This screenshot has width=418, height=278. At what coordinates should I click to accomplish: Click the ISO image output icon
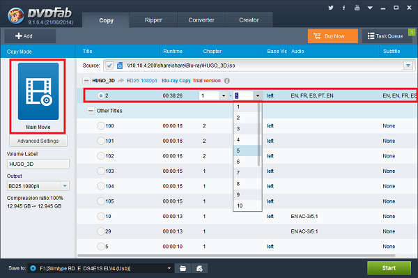[x=199, y=268]
